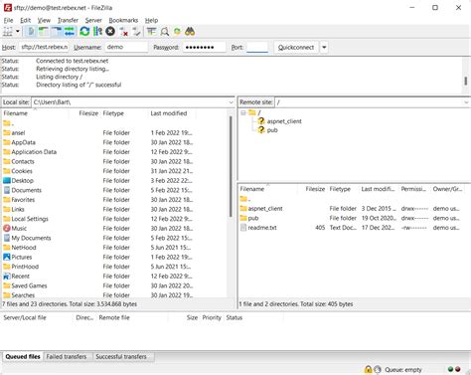
Task: Toggle synchronized browsing
Action: [x=177, y=32]
